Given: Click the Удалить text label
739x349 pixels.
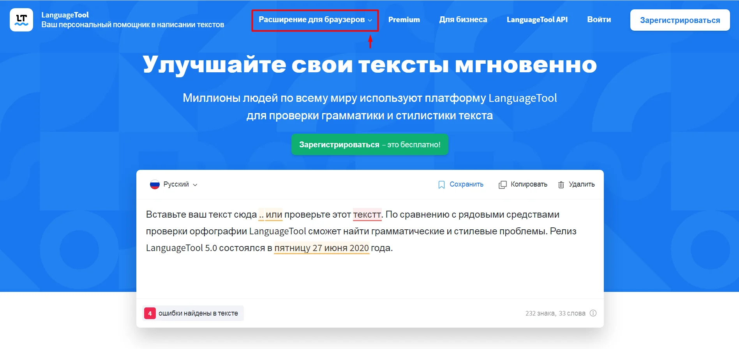Looking at the screenshot, I should (582, 185).
